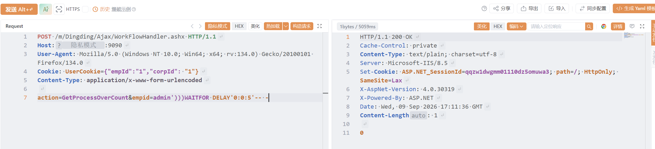Toggle the HTTPS checkbox

pyautogui.click(x=85, y=9)
